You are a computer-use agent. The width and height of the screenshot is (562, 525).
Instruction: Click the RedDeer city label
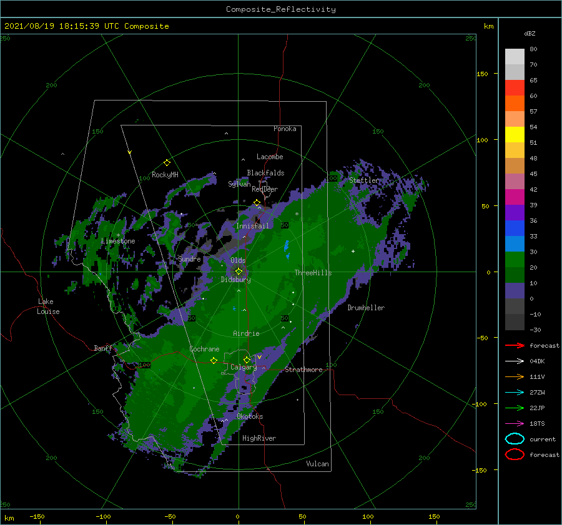coord(265,189)
